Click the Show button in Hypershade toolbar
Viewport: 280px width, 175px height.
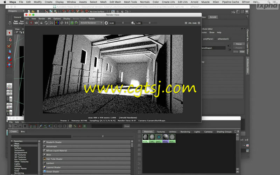coord(127,126)
